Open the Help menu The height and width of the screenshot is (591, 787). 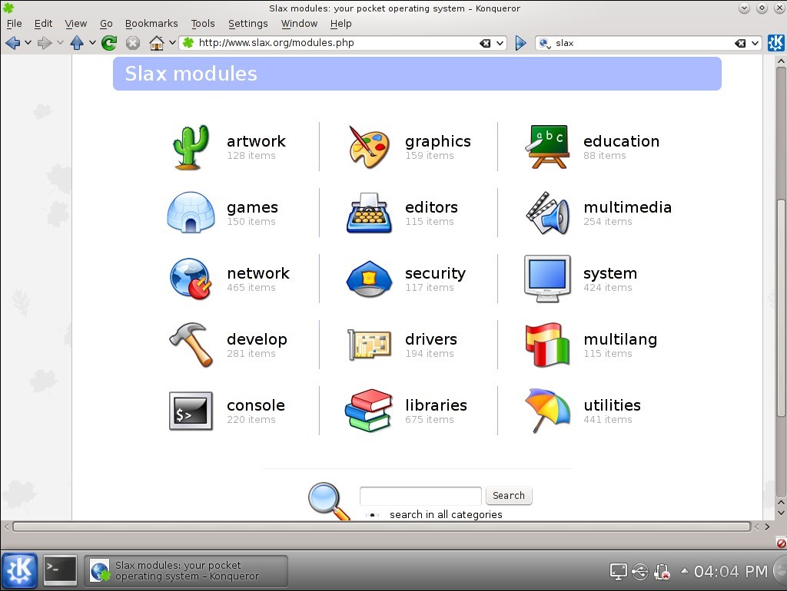click(340, 24)
